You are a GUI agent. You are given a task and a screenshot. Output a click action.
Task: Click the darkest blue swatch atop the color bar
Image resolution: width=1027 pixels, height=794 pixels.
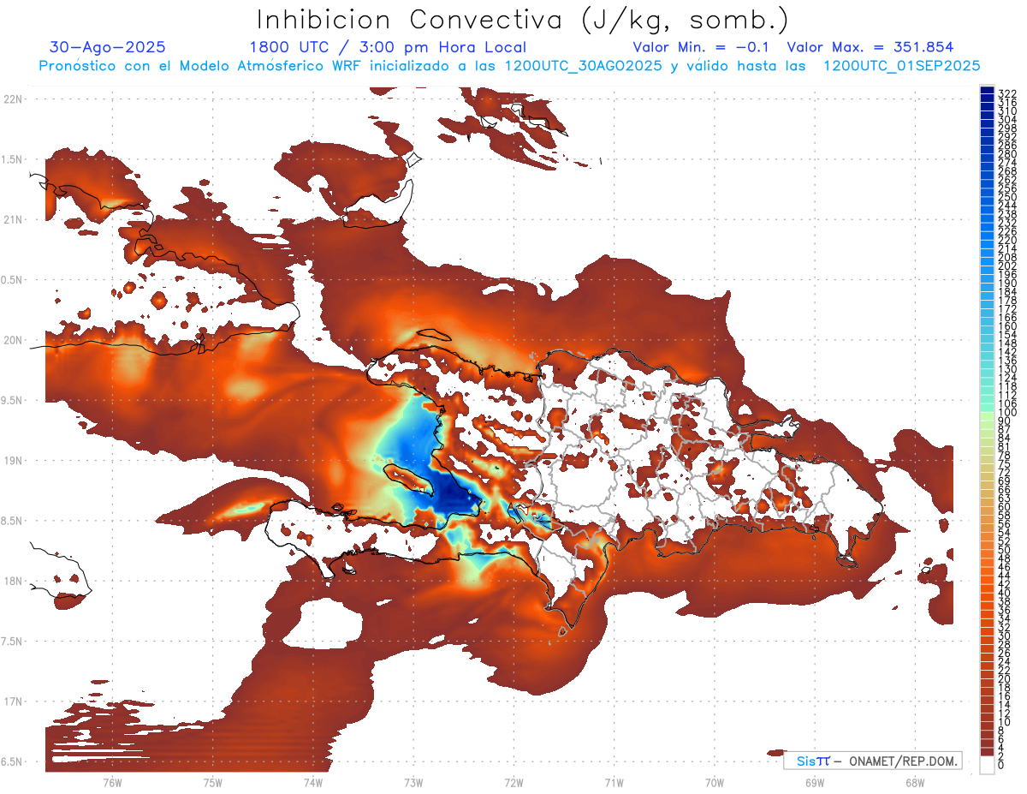pos(987,90)
